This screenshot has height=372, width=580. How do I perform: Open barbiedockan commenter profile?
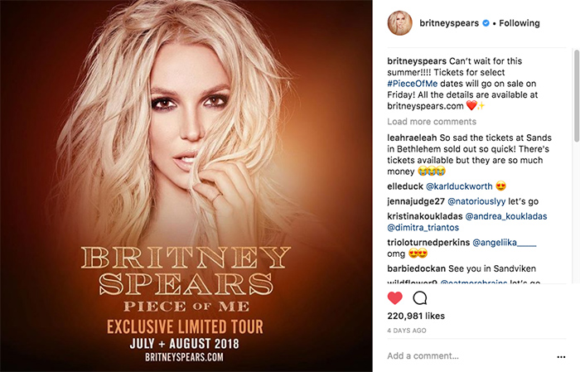pyautogui.click(x=417, y=268)
